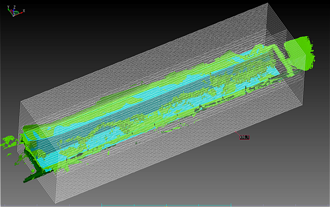Image resolution: width=330 pixels, height=207 pixels.
Task: Select the blue Z axis label
Action: (x=15, y=8)
